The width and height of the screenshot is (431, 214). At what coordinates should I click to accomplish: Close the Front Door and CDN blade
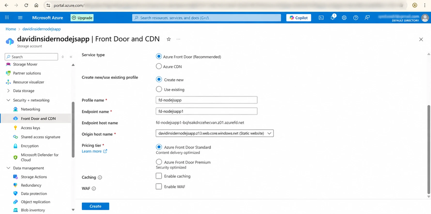pos(421,39)
